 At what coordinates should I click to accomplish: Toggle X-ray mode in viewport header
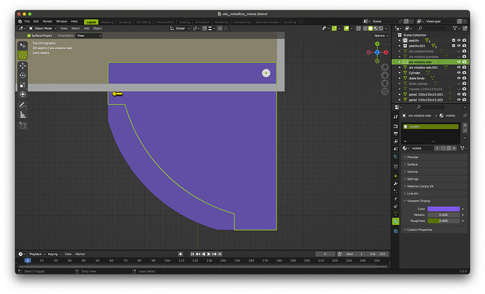click(358, 28)
